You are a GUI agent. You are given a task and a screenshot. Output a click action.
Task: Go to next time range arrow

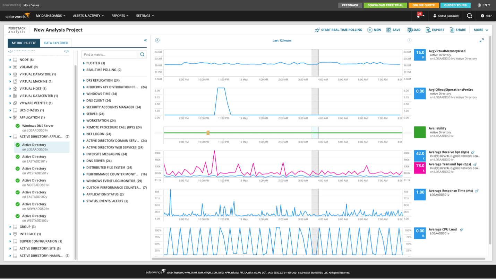[409, 40]
